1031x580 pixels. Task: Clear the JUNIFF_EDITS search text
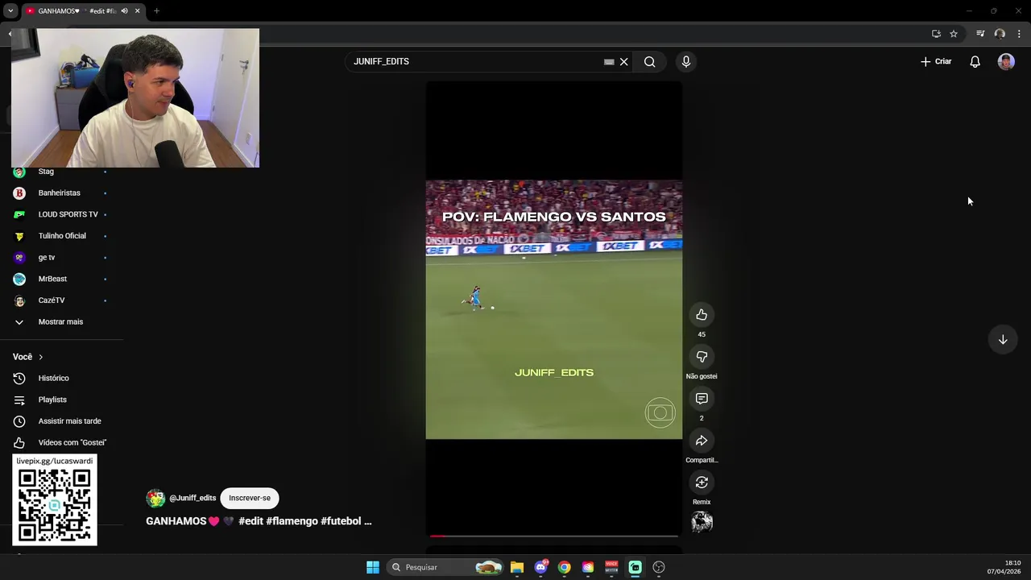point(623,62)
